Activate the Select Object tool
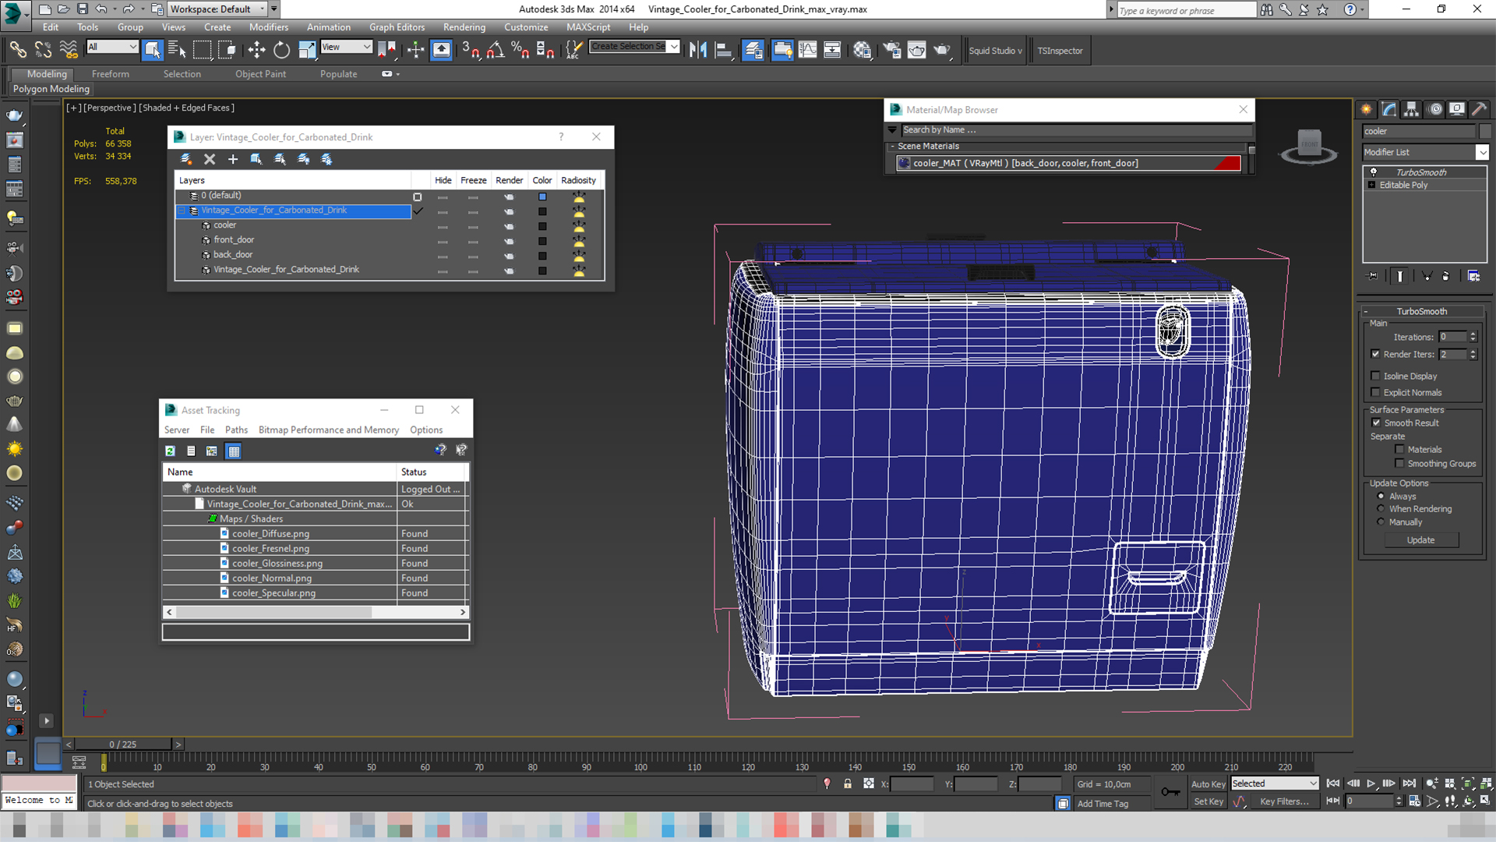 pyautogui.click(x=153, y=50)
